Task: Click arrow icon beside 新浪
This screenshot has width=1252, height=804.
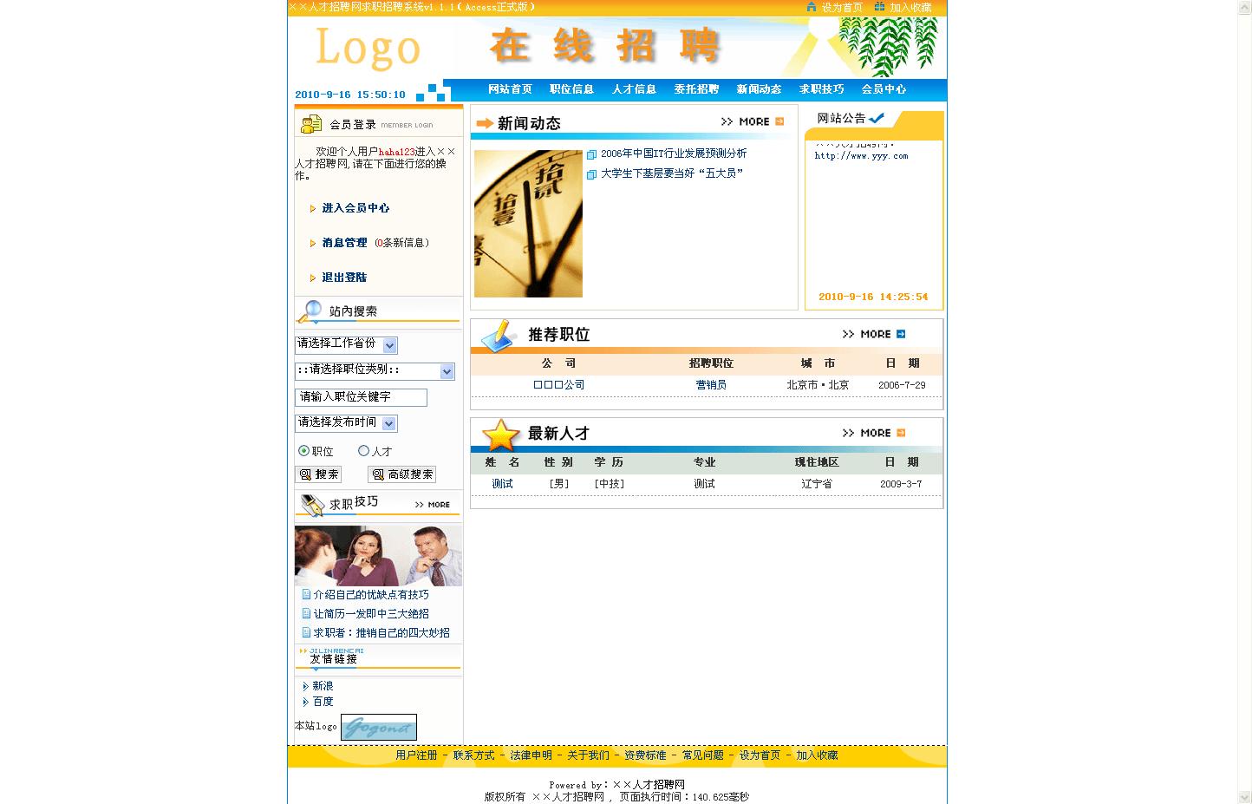Action: [x=305, y=686]
